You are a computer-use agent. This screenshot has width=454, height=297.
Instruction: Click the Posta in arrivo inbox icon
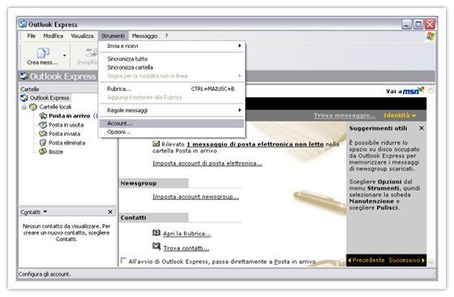pyautogui.click(x=43, y=116)
